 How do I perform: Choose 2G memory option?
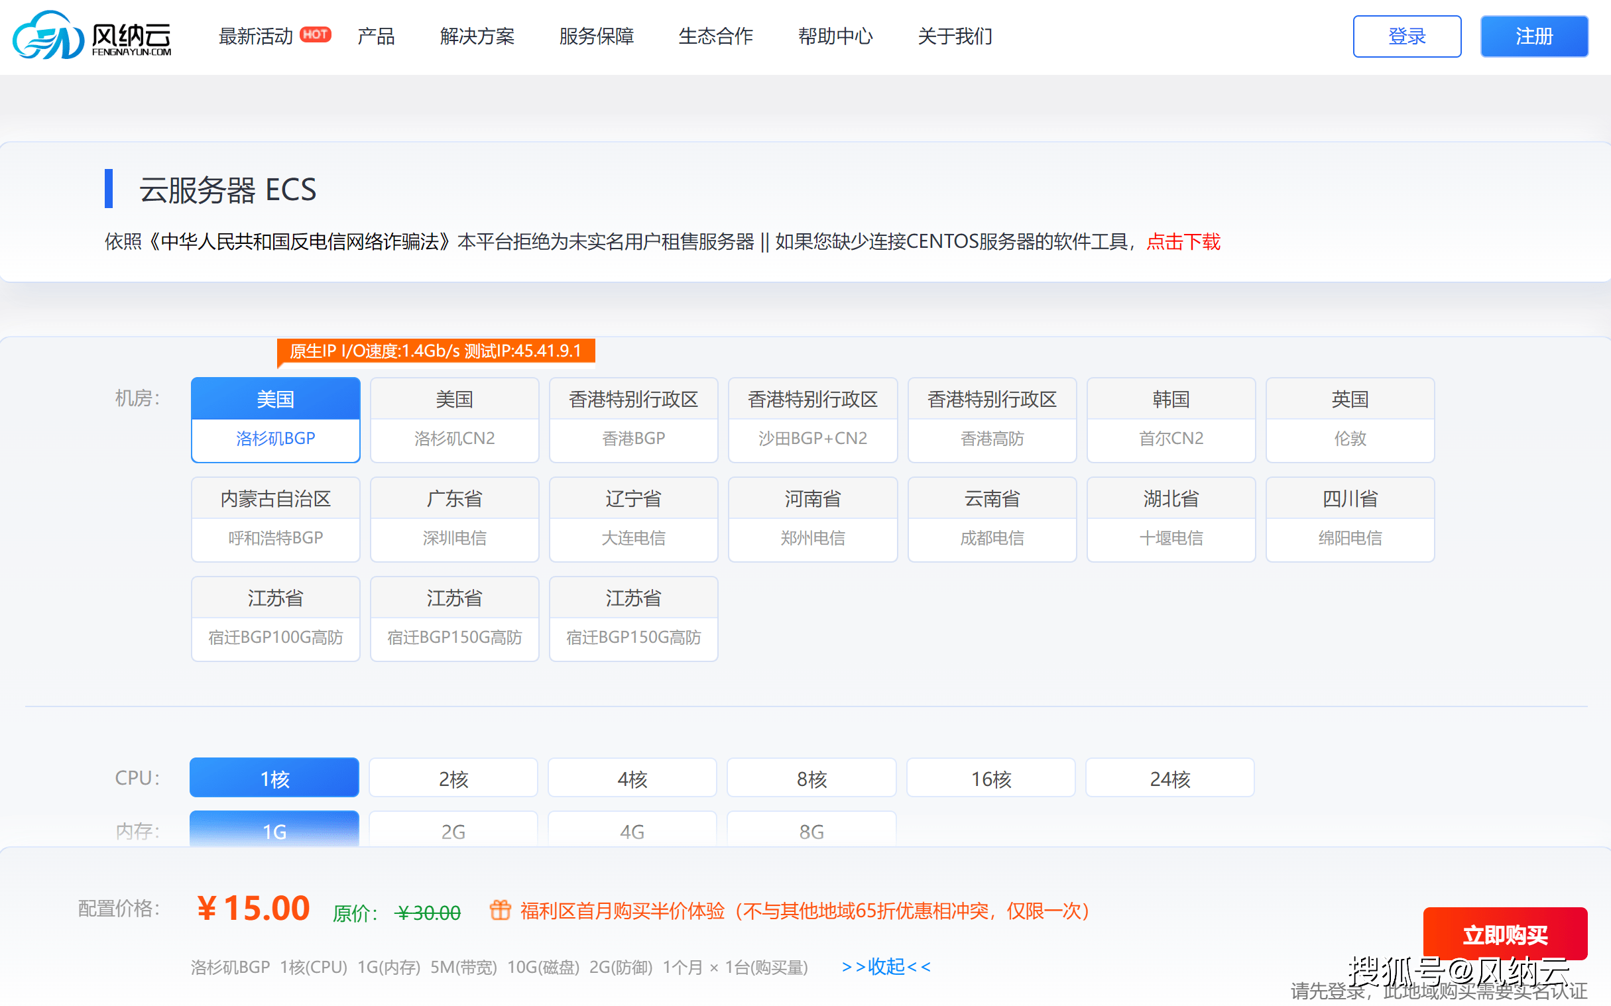coord(453,829)
